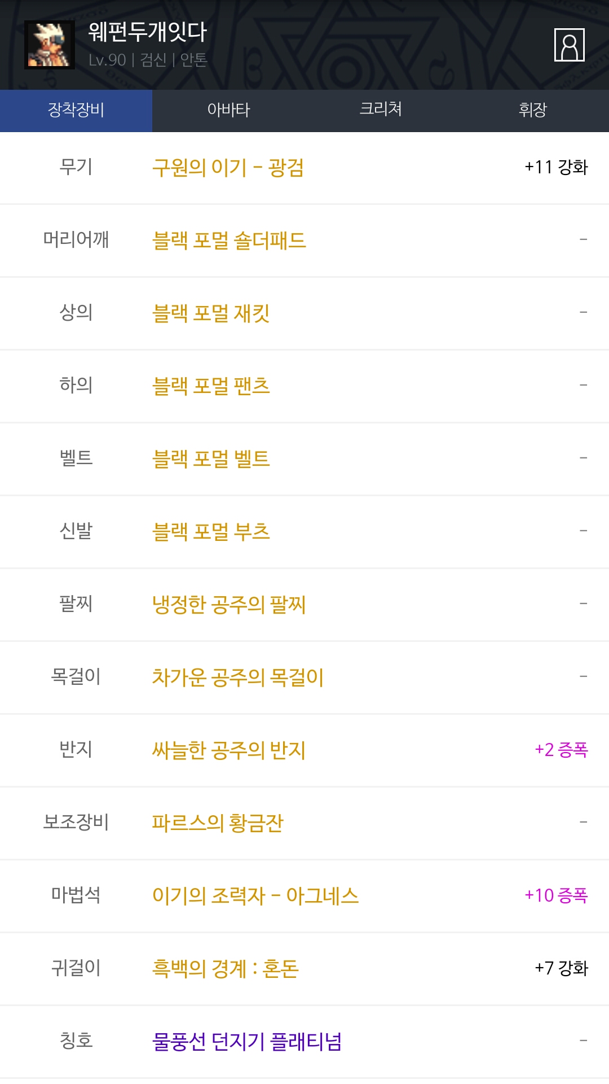609x1084 pixels.
Task: Click 싸늘한 공주의 반지 ring item
Action: [x=229, y=750]
